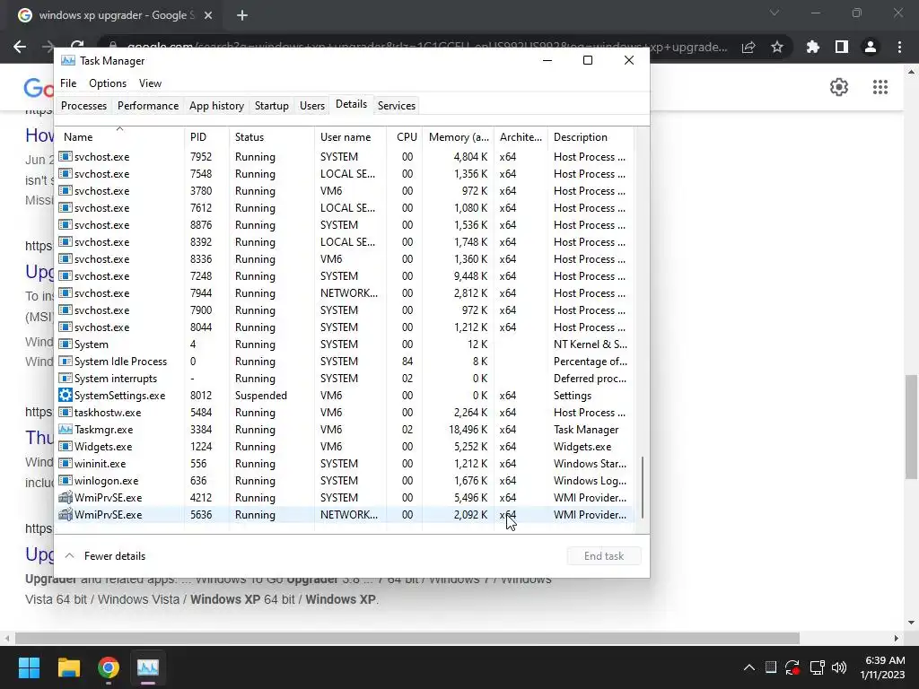
Task: Collapse Task Manager with Fewer details
Action: tap(105, 556)
